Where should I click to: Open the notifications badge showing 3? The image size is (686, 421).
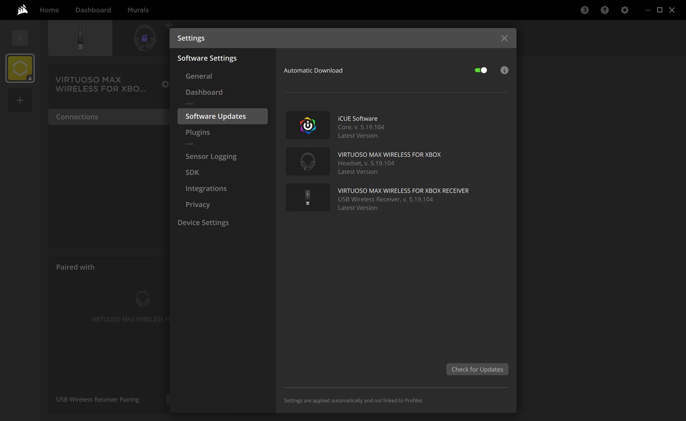click(x=584, y=10)
